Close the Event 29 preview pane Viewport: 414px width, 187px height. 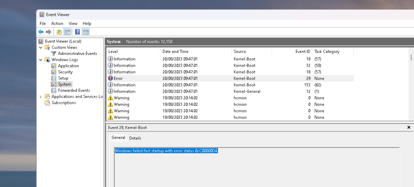(x=409, y=128)
